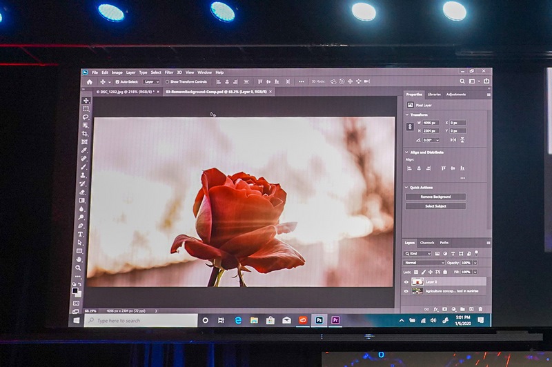
Task: Select the Move tool in the toolbox
Action: [x=86, y=101]
